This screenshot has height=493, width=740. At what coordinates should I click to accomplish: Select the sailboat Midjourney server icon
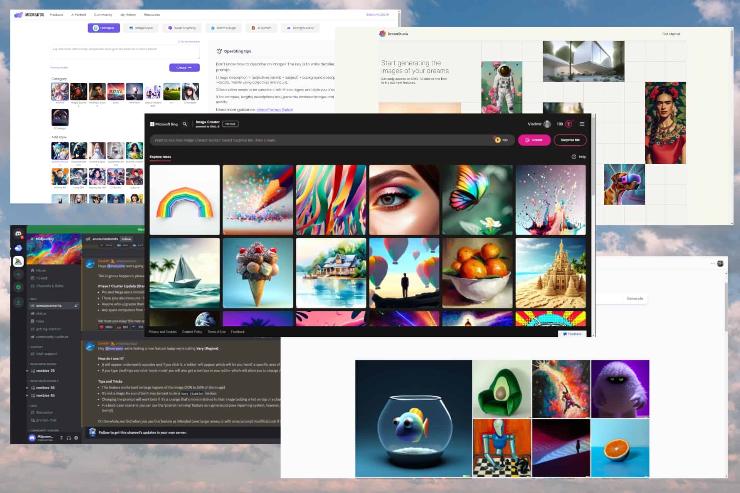click(x=18, y=261)
